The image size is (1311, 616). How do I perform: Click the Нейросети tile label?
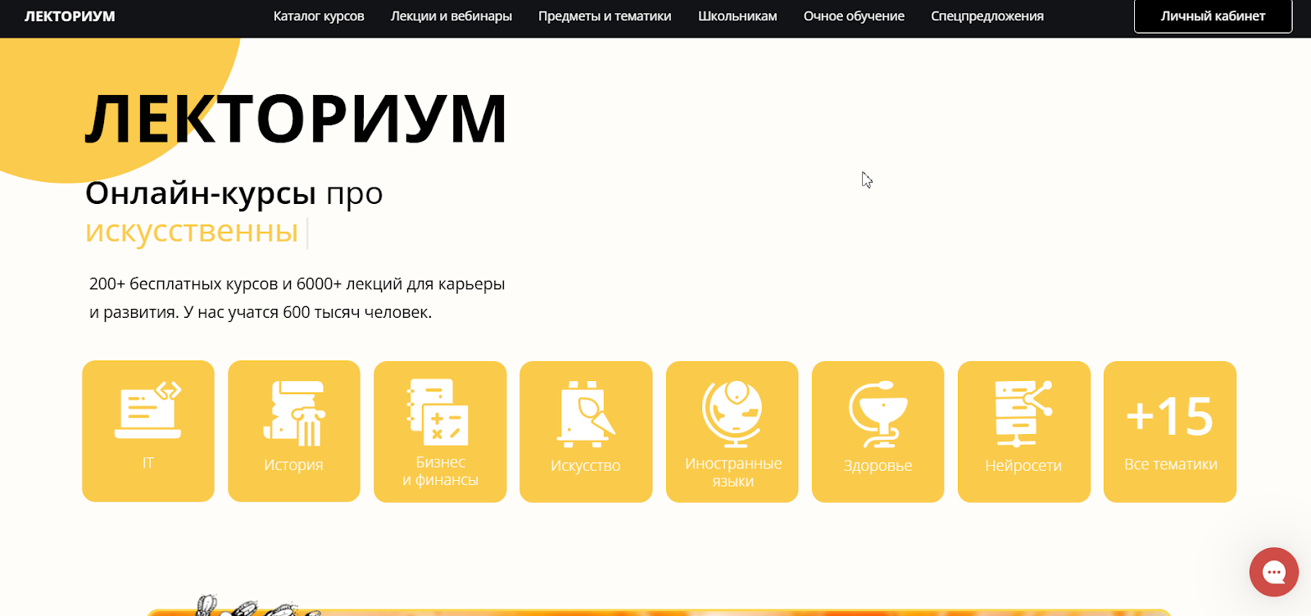click(1023, 466)
